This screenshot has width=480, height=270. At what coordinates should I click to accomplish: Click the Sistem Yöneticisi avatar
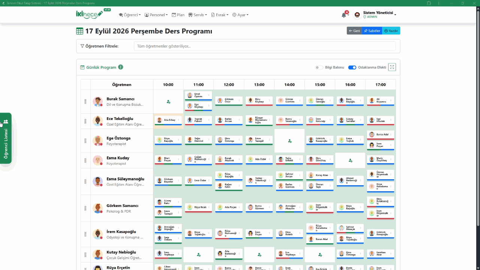click(357, 15)
